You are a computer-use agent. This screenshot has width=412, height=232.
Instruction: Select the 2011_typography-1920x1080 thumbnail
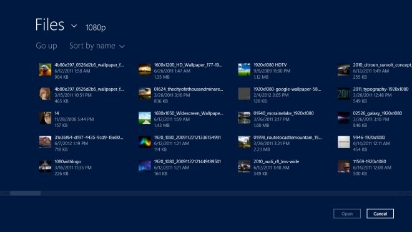pos(344,94)
